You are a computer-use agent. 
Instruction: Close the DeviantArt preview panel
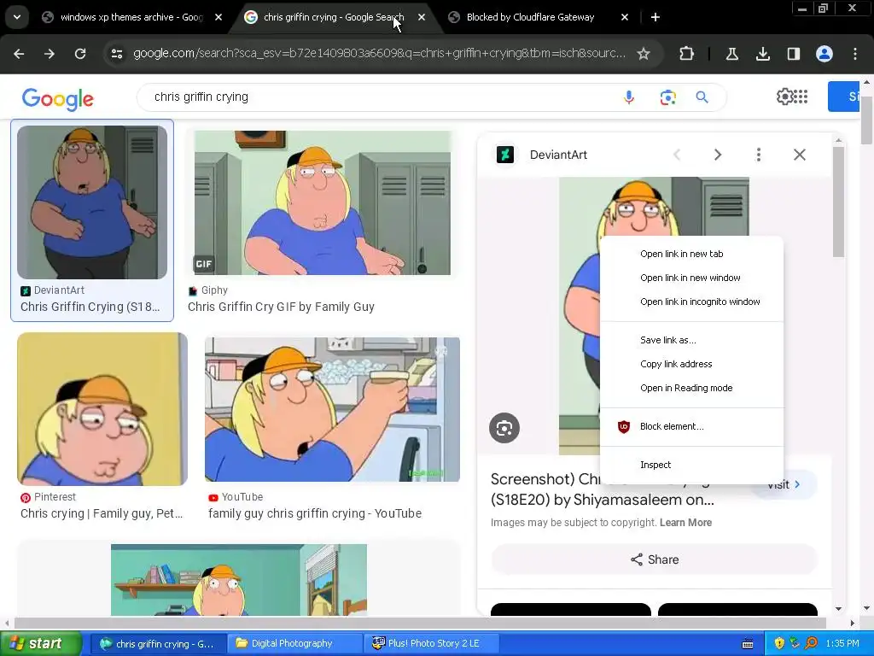799,155
